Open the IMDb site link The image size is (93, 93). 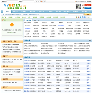click(44, 31)
